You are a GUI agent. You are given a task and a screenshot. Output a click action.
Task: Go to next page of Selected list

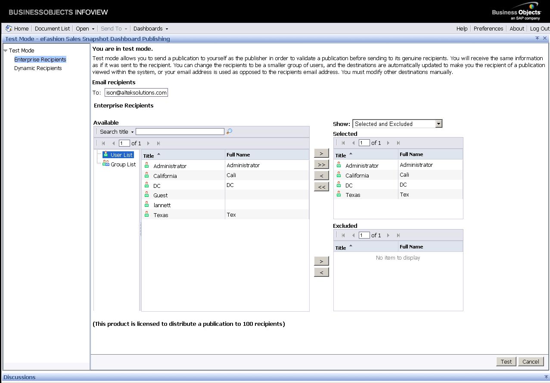pyautogui.click(x=388, y=143)
